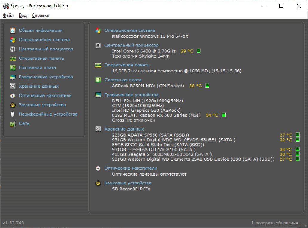Go to Хранение данных in the sidebar
This screenshot has height=228, width=308.
pyautogui.click(x=39, y=86)
